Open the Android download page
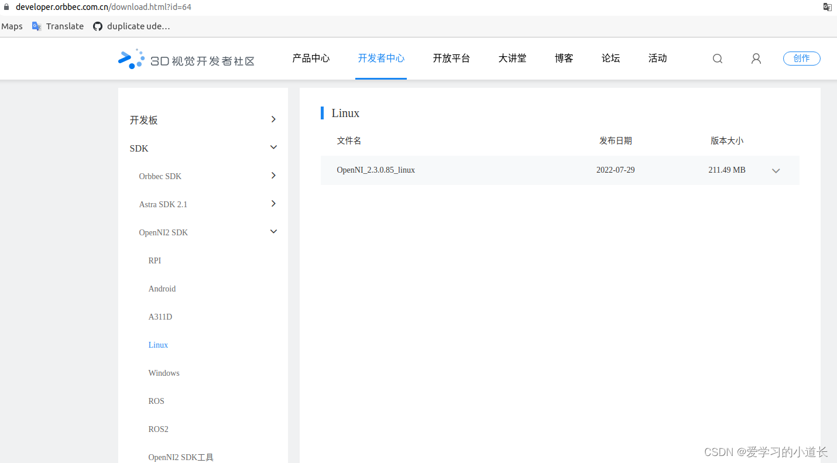Screen dimensions: 837x463 162,289
